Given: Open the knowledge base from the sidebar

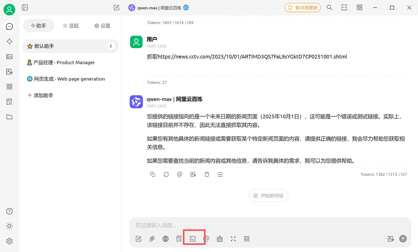Looking at the screenshot, I should click(9, 102).
